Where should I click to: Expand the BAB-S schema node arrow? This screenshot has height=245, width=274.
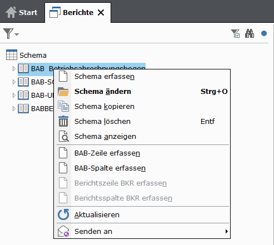coord(14,82)
